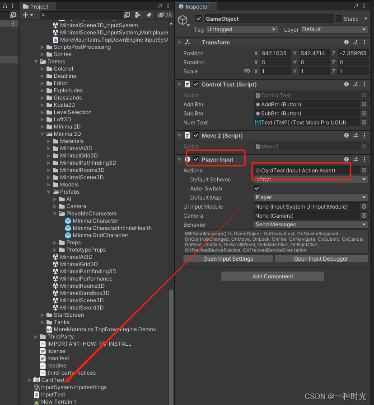Click the object picker circle next to CardTest asset
The height and width of the screenshot is (405, 374).
(365, 170)
